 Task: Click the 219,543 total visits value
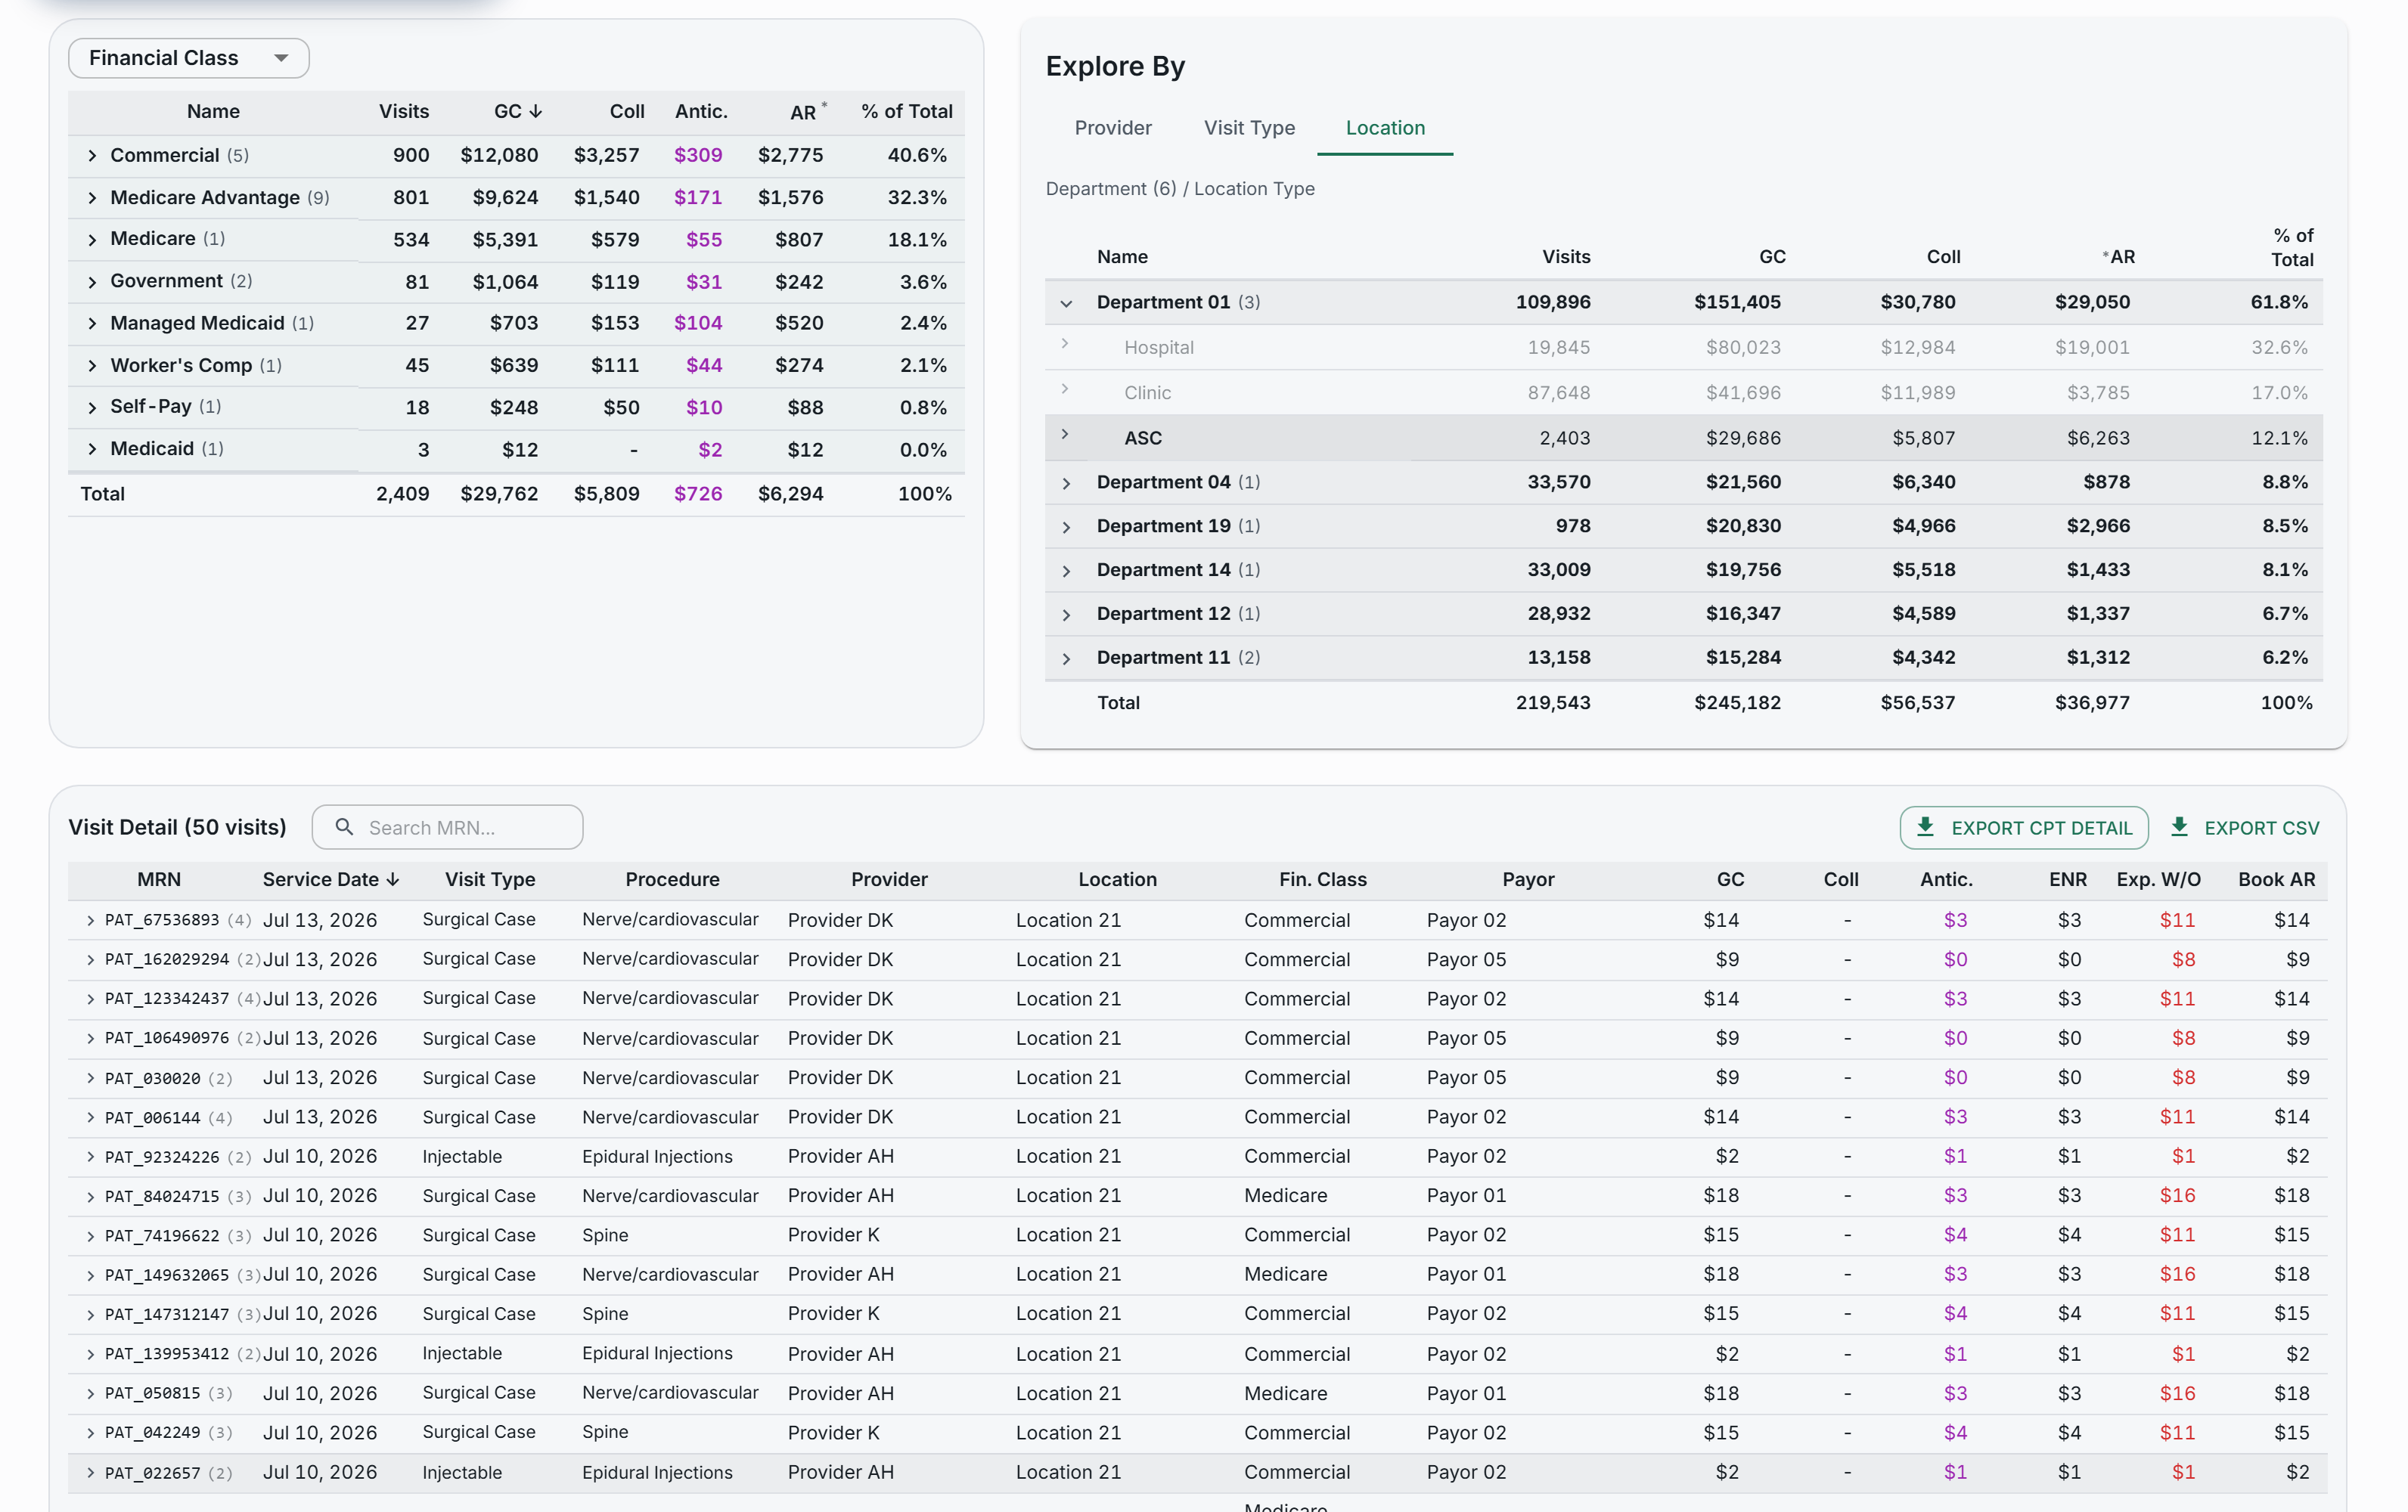[1553, 702]
